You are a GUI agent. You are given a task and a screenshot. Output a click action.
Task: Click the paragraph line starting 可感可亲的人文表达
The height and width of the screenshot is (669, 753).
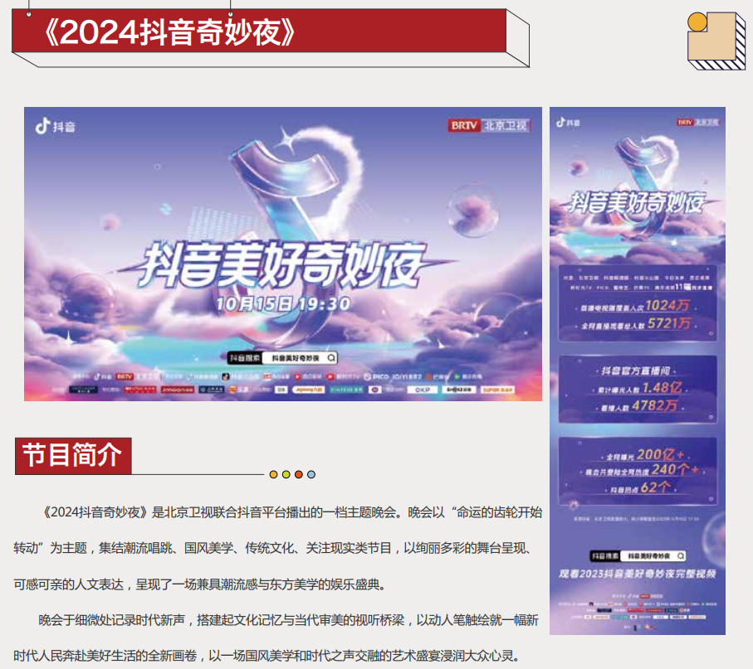tap(200, 584)
